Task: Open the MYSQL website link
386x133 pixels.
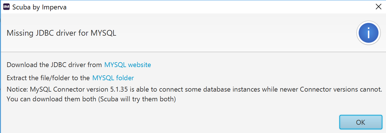Action: coord(128,65)
